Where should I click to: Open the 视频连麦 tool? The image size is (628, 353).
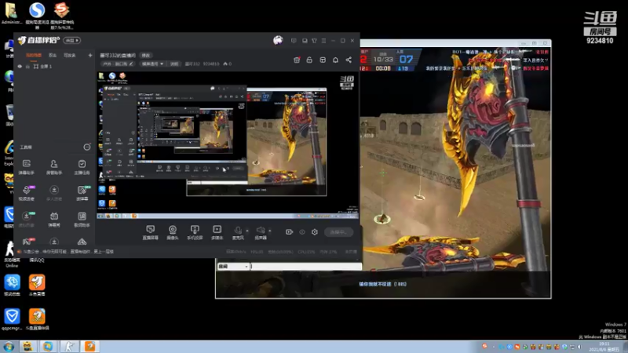[x=27, y=192]
